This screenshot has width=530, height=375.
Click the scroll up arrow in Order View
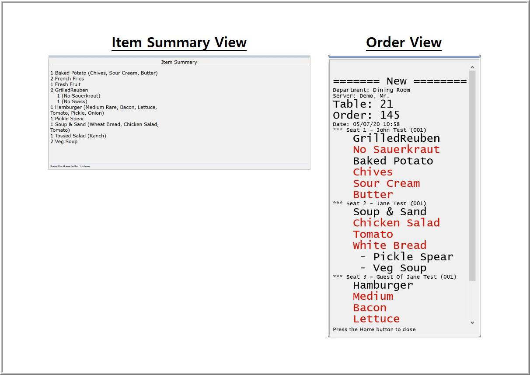click(x=472, y=67)
